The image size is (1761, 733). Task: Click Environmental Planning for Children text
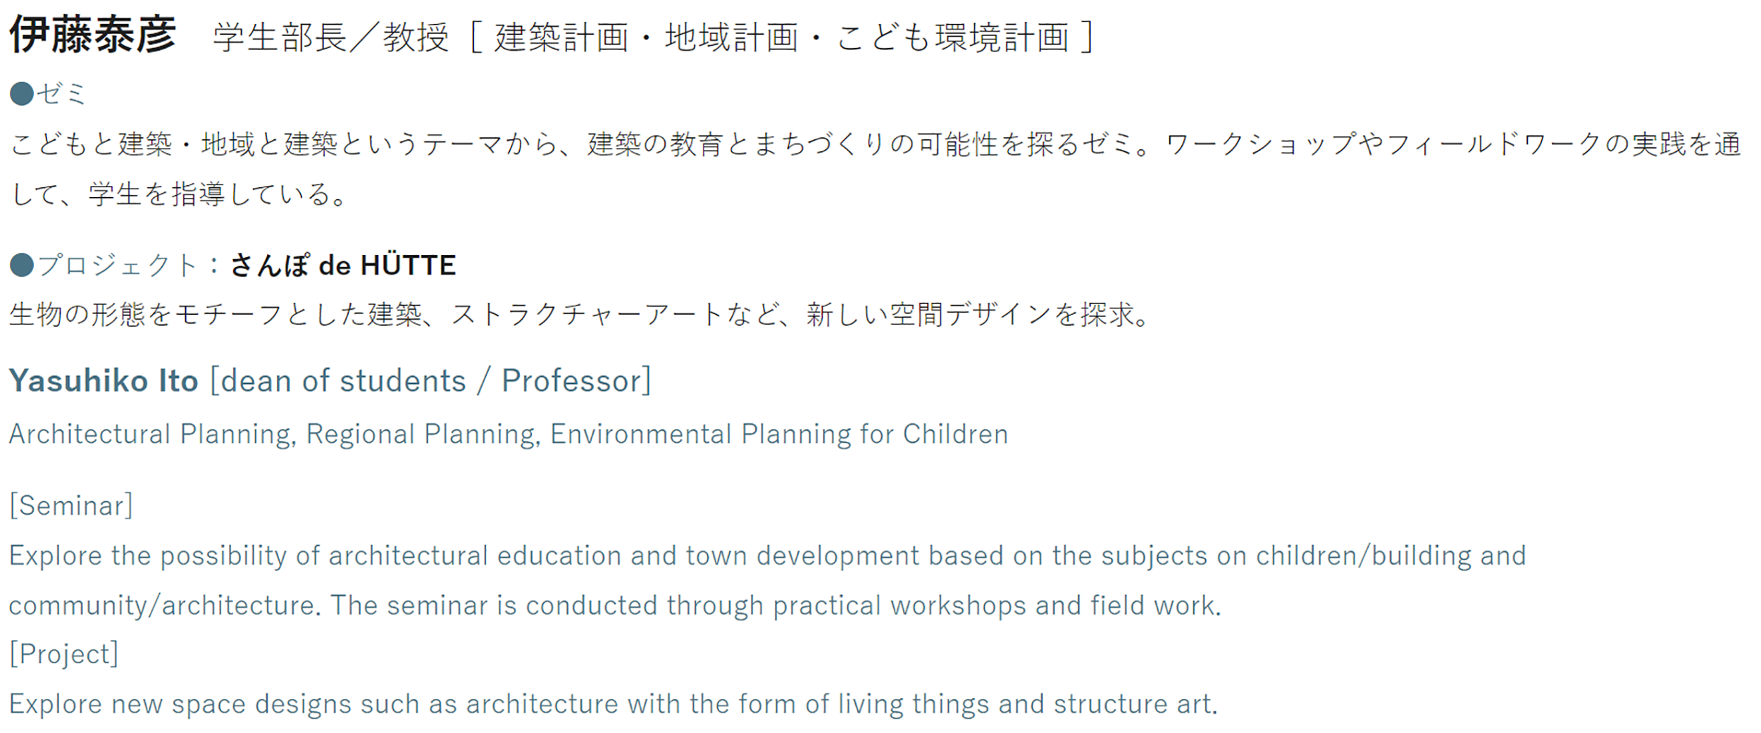point(778,434)
